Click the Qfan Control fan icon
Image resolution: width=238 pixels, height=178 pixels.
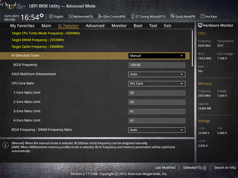(x=100, y=16)
